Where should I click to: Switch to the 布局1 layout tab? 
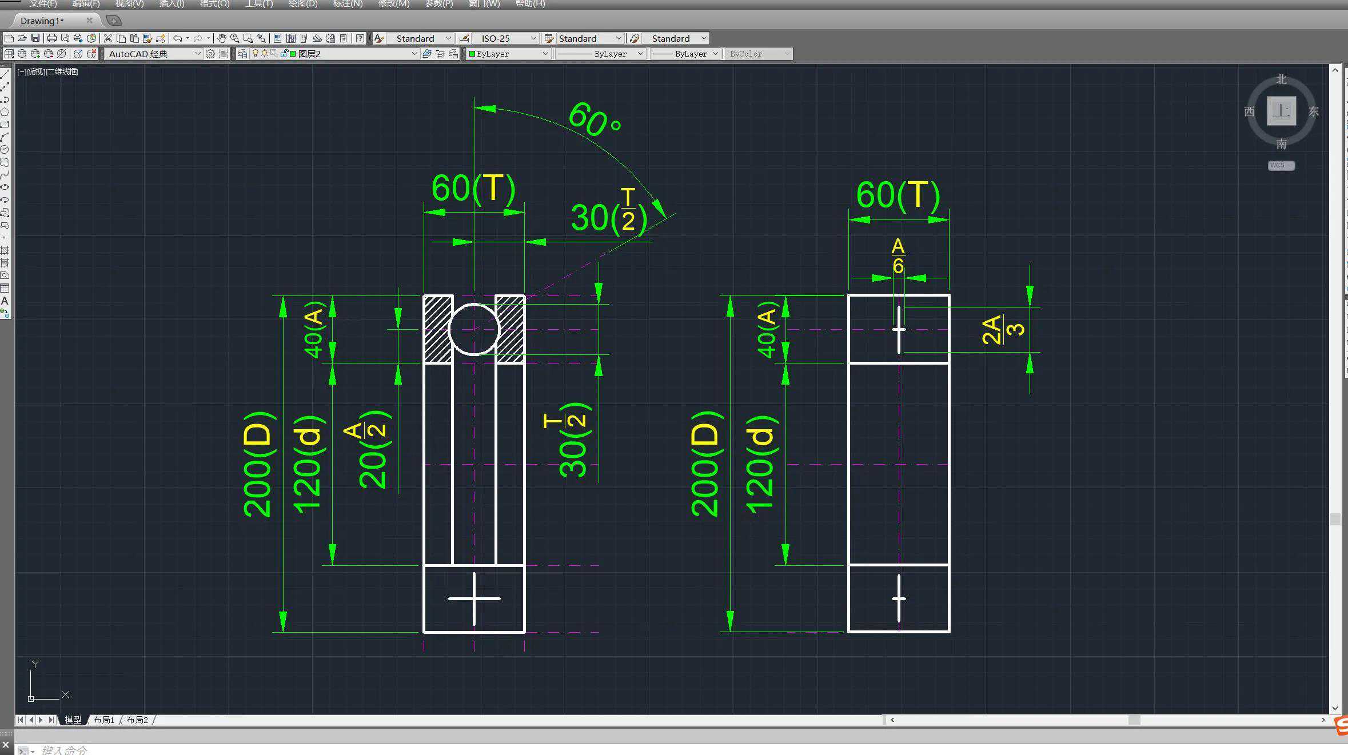(x=103, y=720)
